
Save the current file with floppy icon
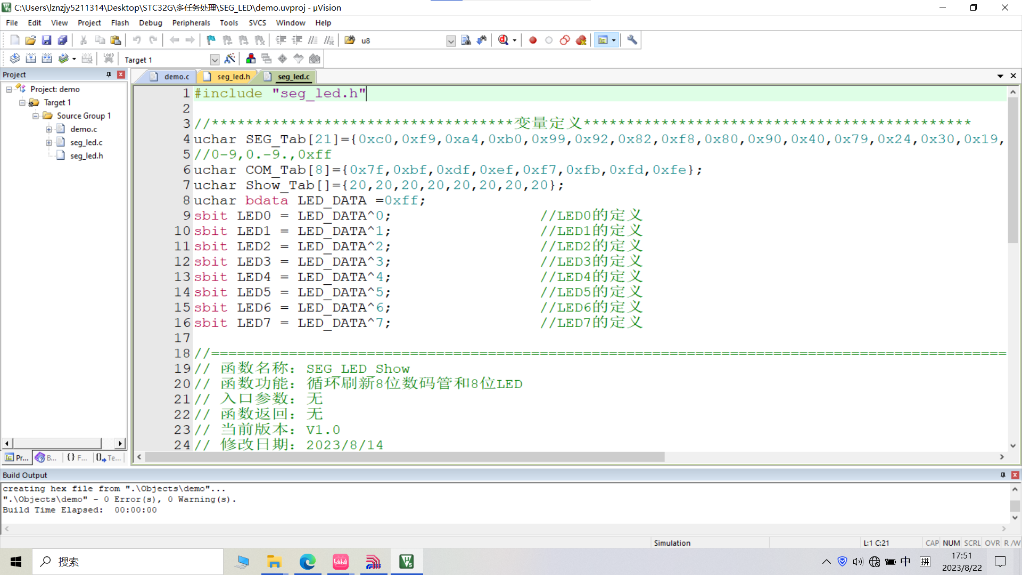coord(46,40)
